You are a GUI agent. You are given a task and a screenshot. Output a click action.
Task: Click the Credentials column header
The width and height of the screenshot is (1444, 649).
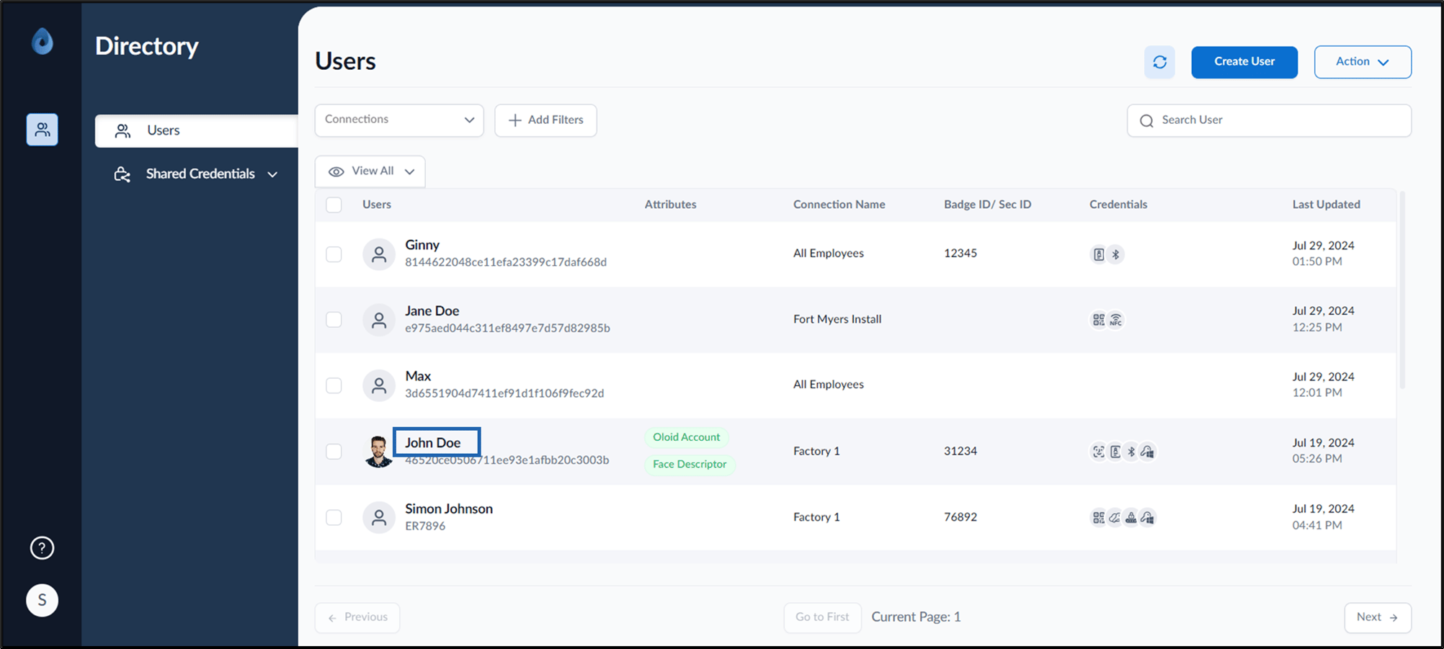(1118, 205)
